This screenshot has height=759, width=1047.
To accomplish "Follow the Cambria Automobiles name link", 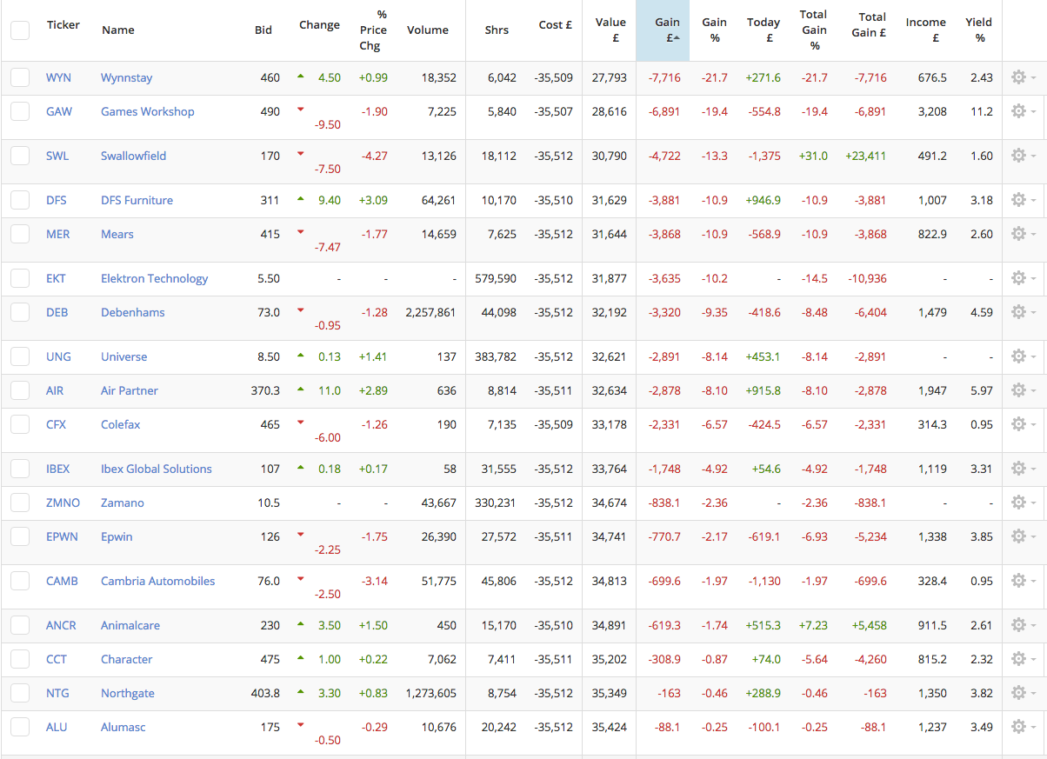I will point(157,581).
